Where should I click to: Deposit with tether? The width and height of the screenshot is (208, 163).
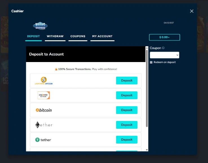click(x=127, y=140)
